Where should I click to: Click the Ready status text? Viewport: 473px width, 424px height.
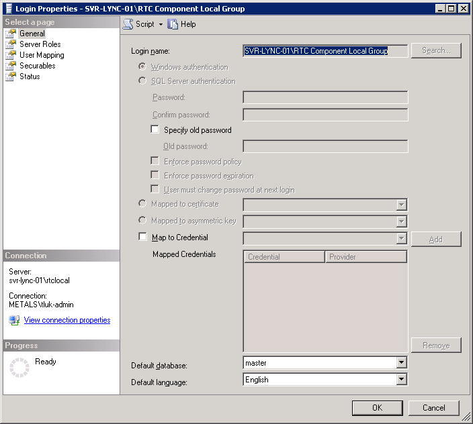(46, 362)
